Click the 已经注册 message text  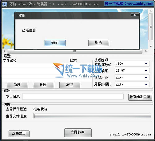pyautogui.click(x=29, y=30)
